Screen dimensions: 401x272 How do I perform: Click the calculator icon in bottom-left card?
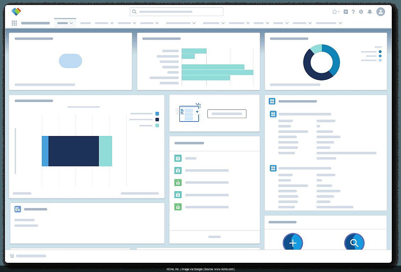click(18, 209)
